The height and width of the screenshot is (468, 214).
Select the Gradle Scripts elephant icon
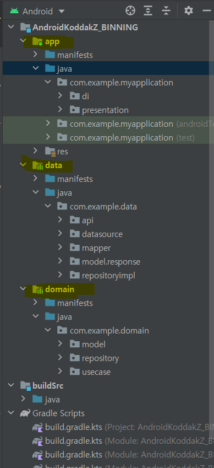[x=25, y=413]
